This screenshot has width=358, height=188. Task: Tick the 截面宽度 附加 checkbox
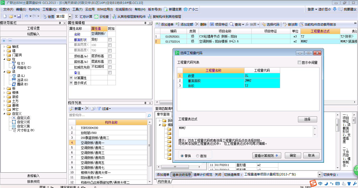110,45
